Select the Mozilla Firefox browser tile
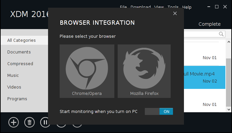This screenshot has width=232, height=133. 144,71
